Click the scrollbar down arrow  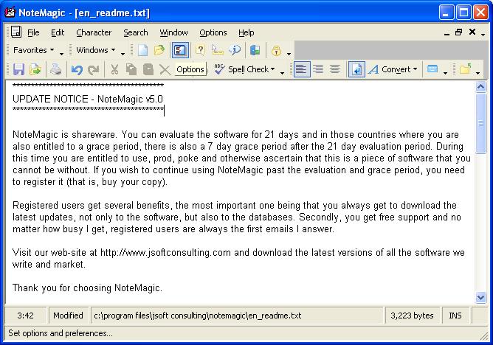(x=480, y=297)
